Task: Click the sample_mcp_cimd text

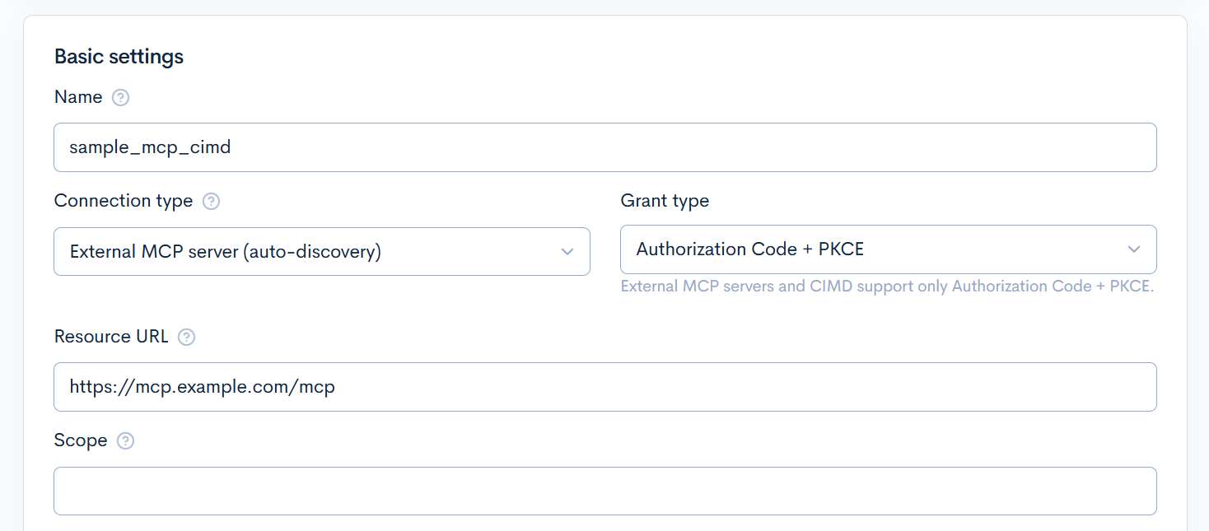Action: [x=150, y=148]
